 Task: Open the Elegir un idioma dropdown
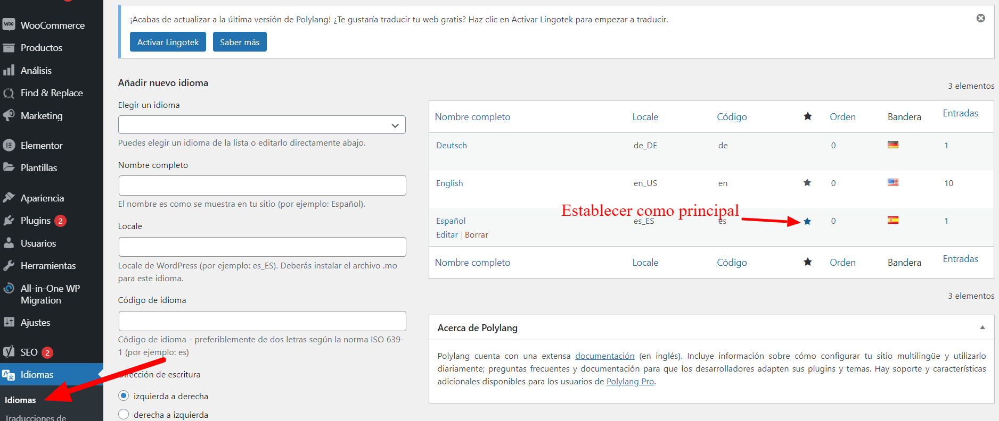point(262,125)
